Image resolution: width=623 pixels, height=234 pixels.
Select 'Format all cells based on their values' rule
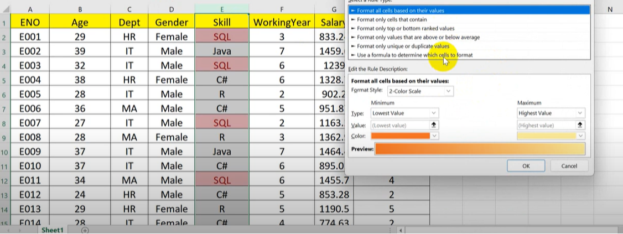(x=401, y=11)
